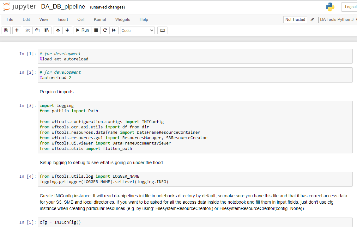The width and height of the screenshot is (357, 234).
Task: Select cell containing cfg = INIConfig()
Action: pyautogui.click(x=195, y=222)
